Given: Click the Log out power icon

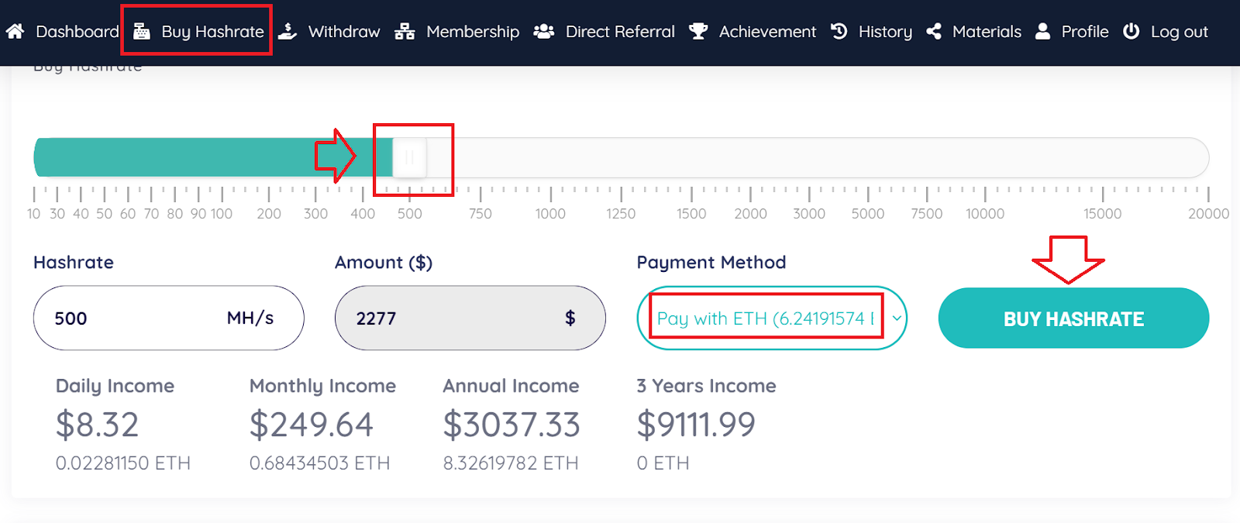Looking at the screenshot, I should (1131, 32).
